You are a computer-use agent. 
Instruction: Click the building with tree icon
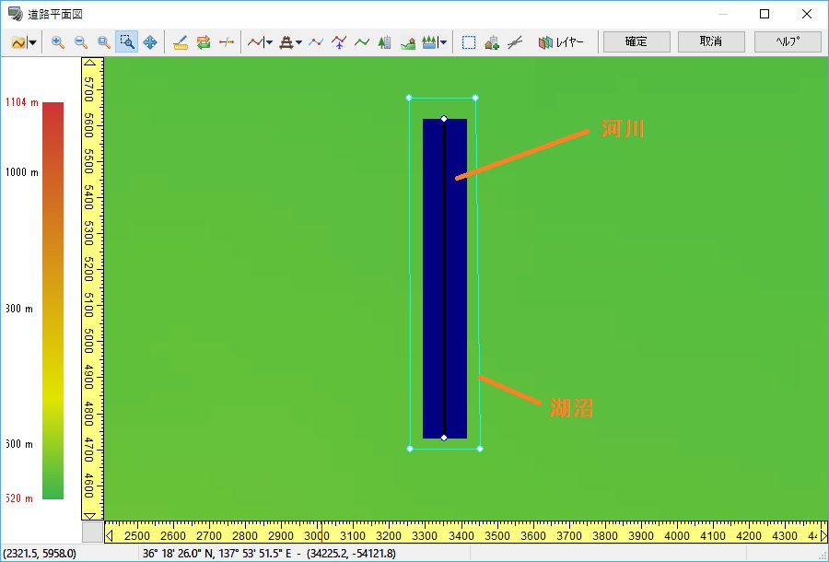click(385, 42)
